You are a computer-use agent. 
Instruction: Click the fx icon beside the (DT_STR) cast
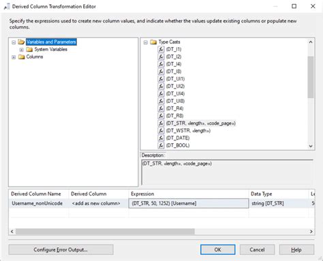[161, 123]
